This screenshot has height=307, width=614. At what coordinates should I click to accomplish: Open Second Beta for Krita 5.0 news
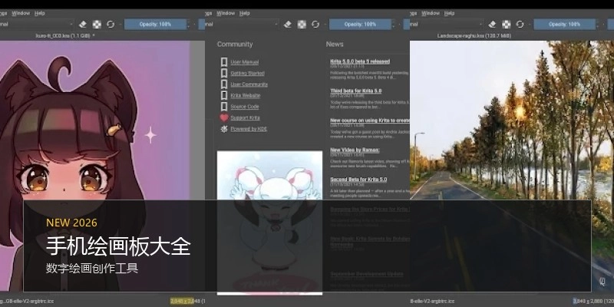click(x=358, y=180)
